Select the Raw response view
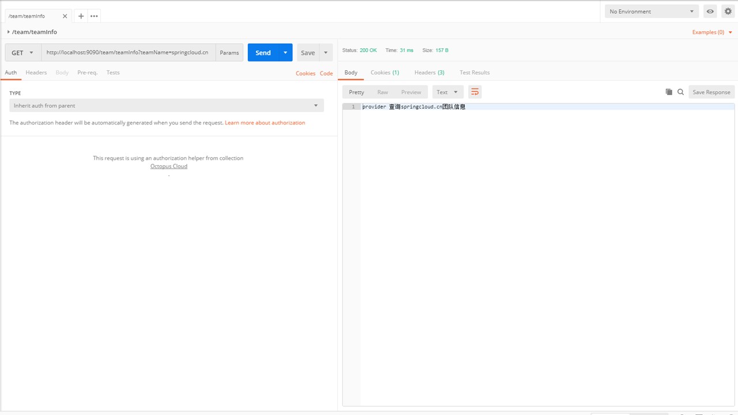738x415 pixels. (382, 92)
